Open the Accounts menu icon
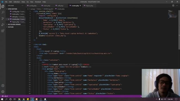Image resolution: width=180 pixels, height=101 pixels. click(x=3, y=86)
